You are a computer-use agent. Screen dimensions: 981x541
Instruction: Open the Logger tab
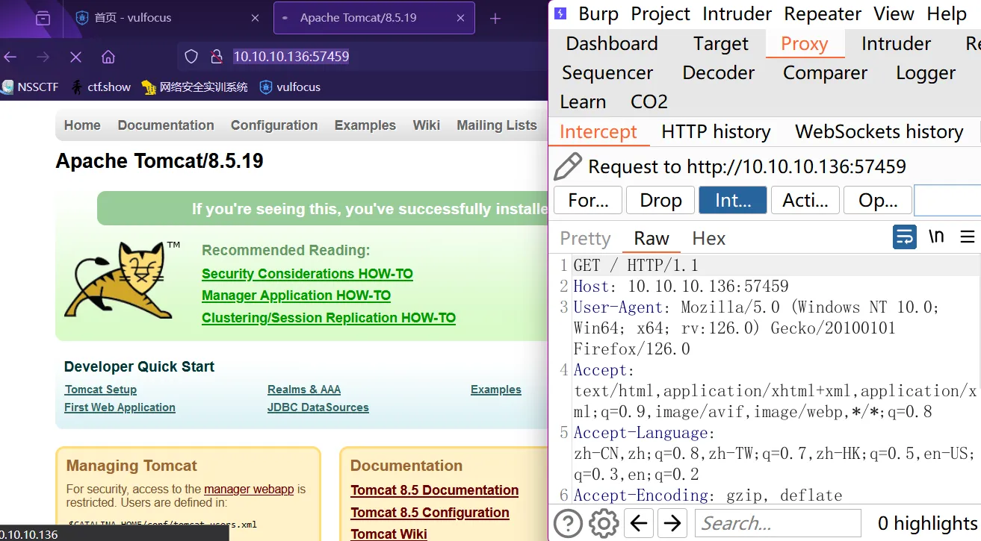click(926, 73)
